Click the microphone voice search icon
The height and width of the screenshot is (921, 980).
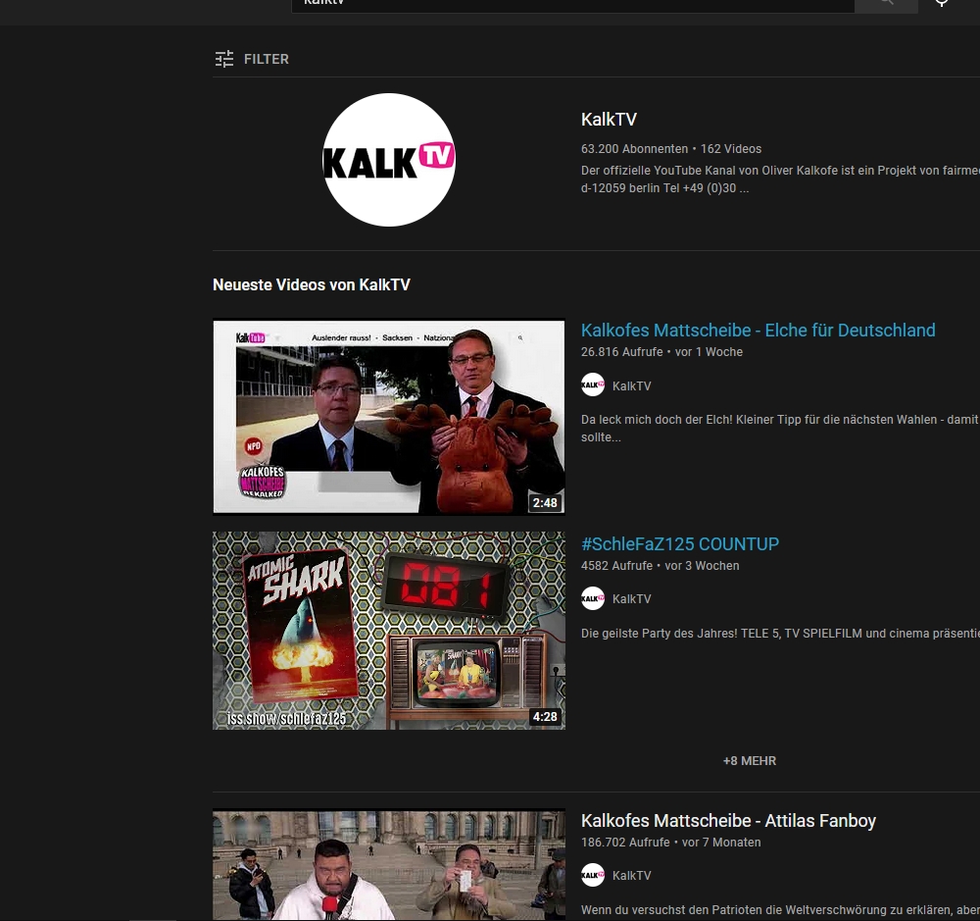941,3
